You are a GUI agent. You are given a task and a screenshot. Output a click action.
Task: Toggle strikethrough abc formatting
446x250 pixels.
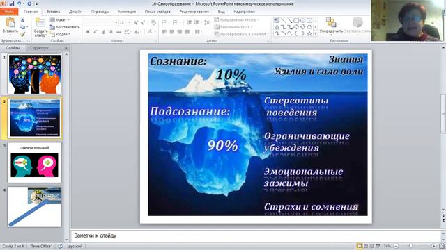118,32
